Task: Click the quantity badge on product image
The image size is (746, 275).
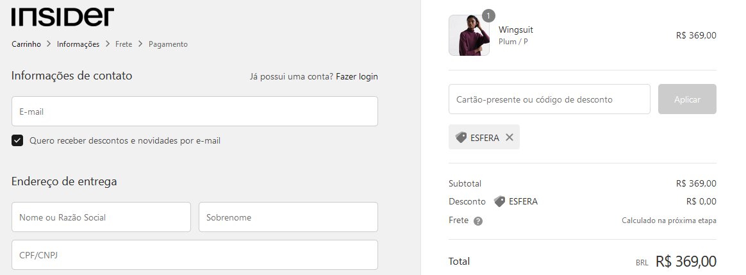Action: [488, 15]
